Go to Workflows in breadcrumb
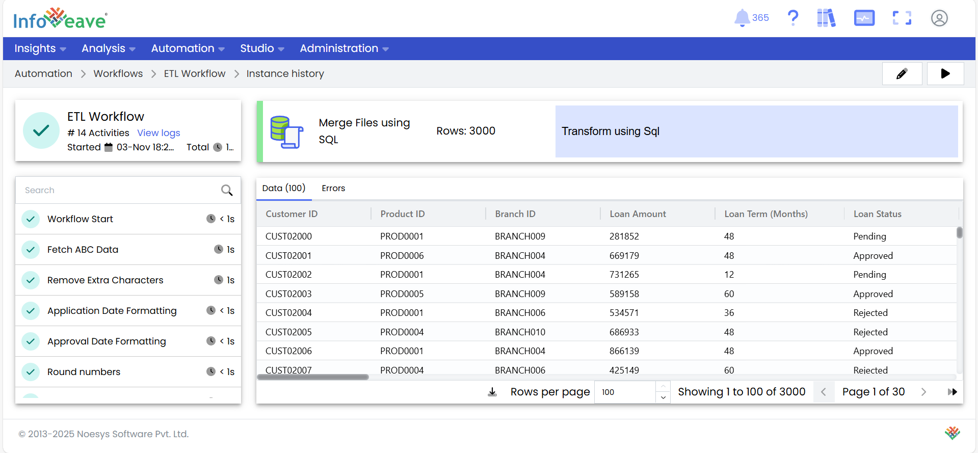Viewport: 978px width, 453px height. pos(118,74)
